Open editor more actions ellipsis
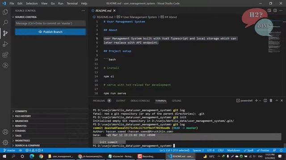 pos(281,11)
